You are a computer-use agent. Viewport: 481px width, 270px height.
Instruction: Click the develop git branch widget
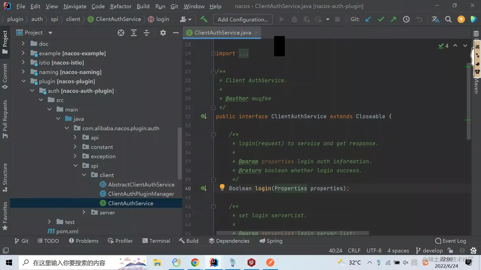click(429, 250)
